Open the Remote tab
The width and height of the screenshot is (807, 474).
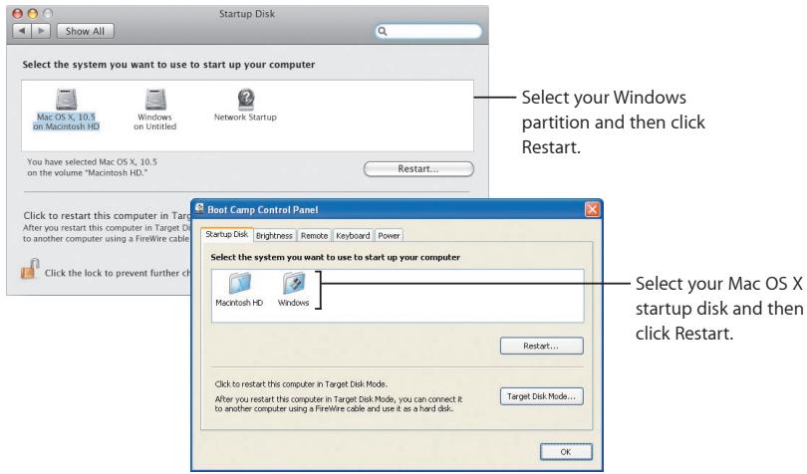[315, 235]
